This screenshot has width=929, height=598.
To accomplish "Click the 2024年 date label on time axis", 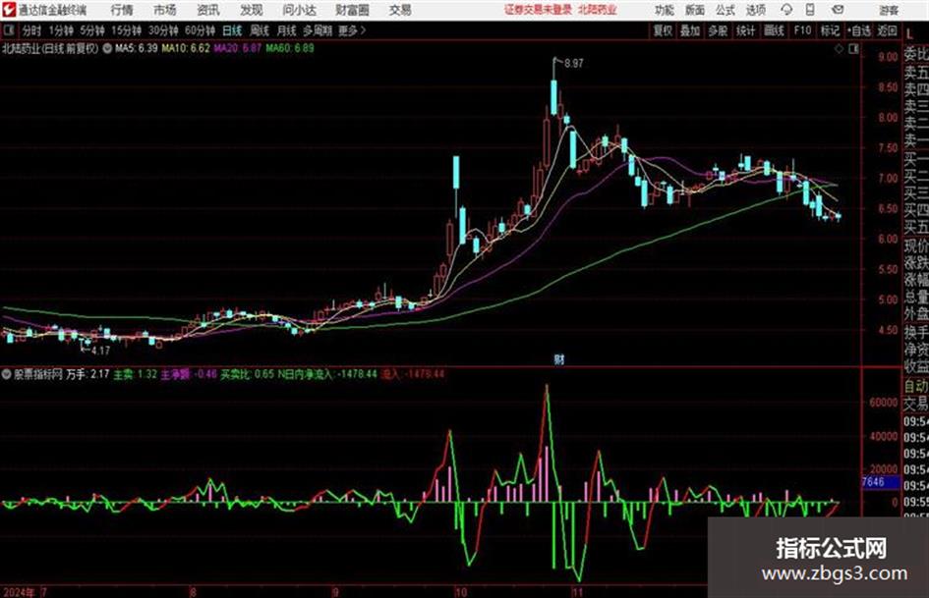I will pyautogui.click(x=19, y=592).
